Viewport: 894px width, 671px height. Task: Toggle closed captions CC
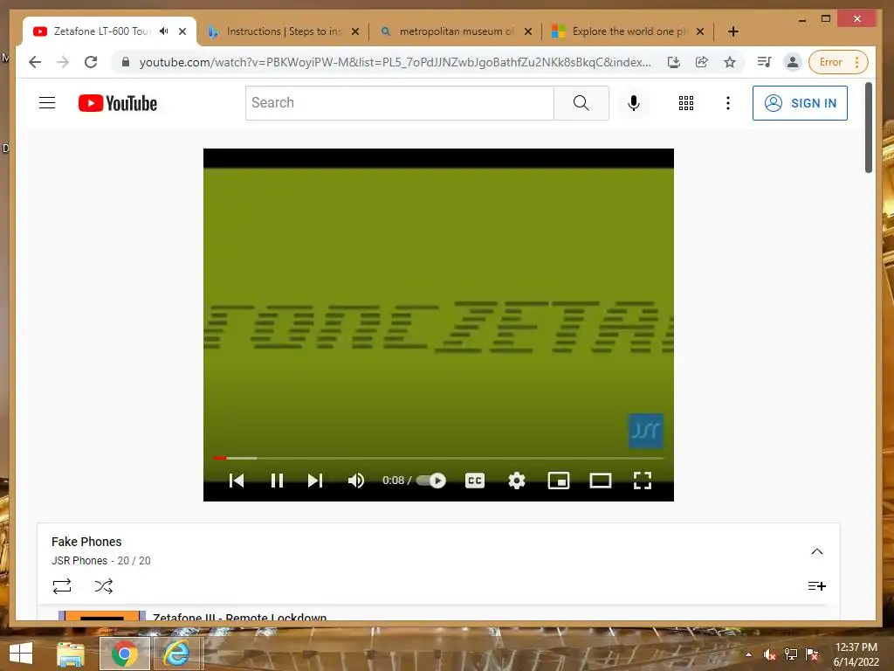click(x=474, y=481)
